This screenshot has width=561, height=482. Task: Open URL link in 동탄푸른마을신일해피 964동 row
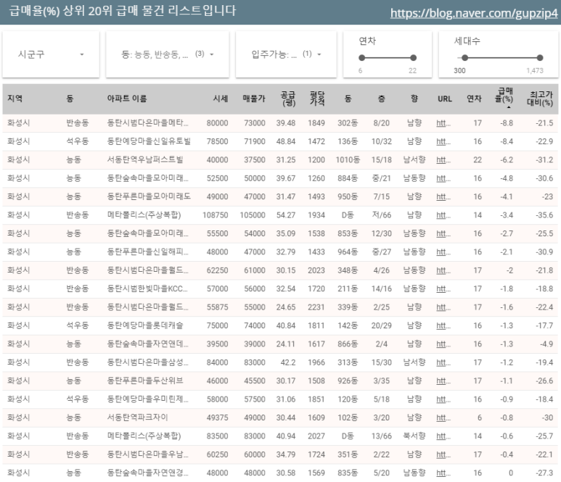click(x=443, y=252)
